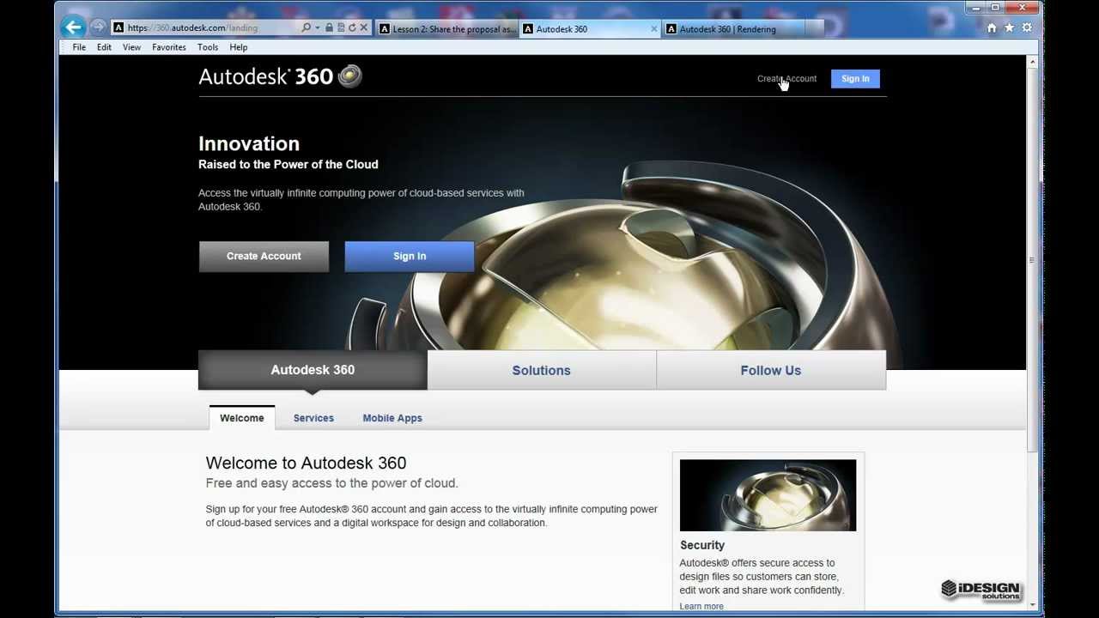Select the Services sub-tab
This screenshot has width=1099, height=618.
click(313, 418)
